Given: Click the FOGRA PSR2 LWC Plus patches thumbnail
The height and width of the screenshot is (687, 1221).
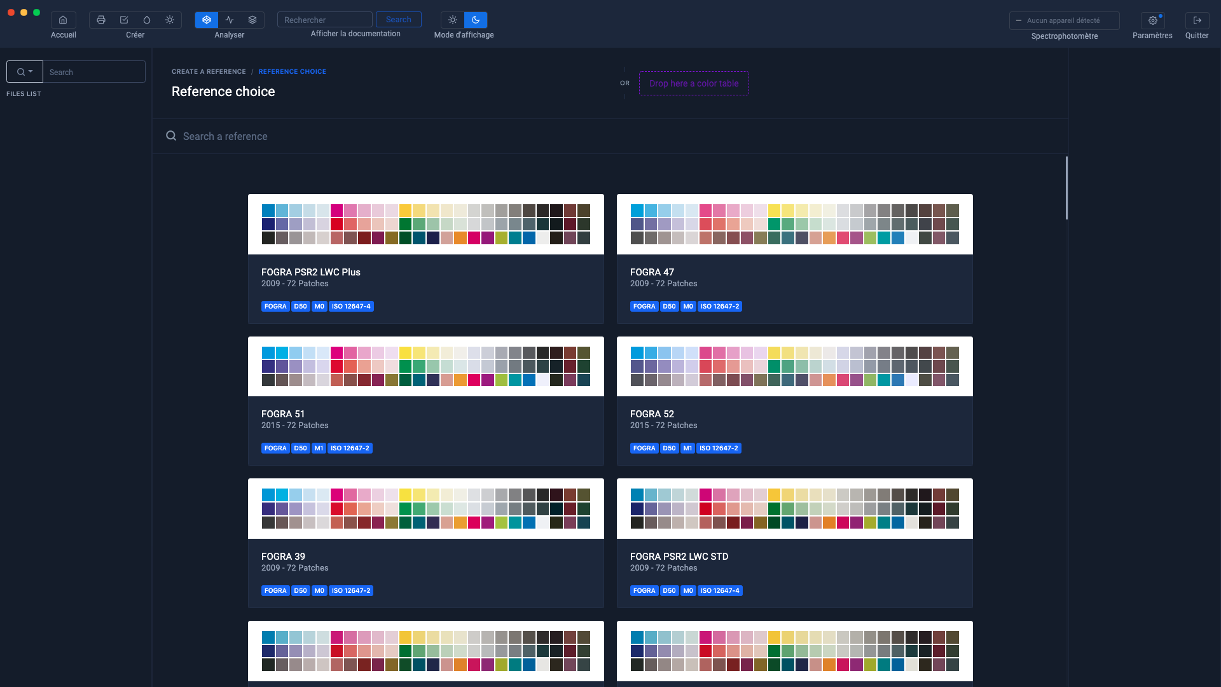Looking at the screenshot, I should click(x=426, y=224).
